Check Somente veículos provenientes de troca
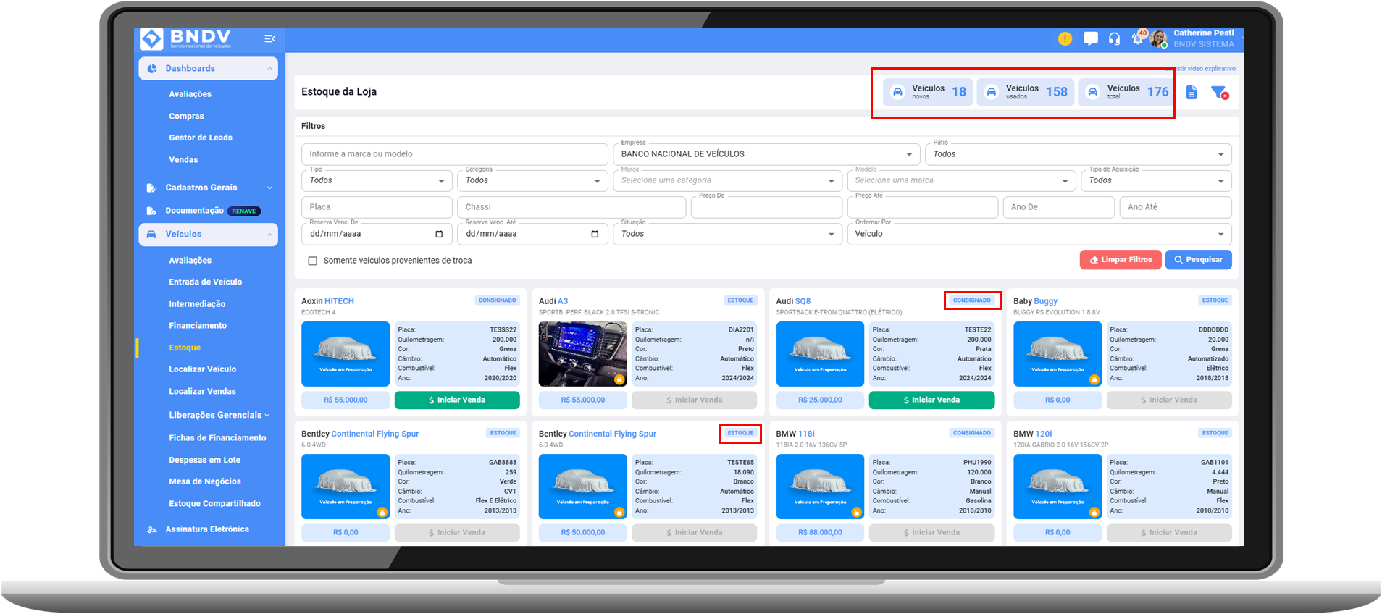This screenshot has height=614, width=1382. [x=313, y=261]
